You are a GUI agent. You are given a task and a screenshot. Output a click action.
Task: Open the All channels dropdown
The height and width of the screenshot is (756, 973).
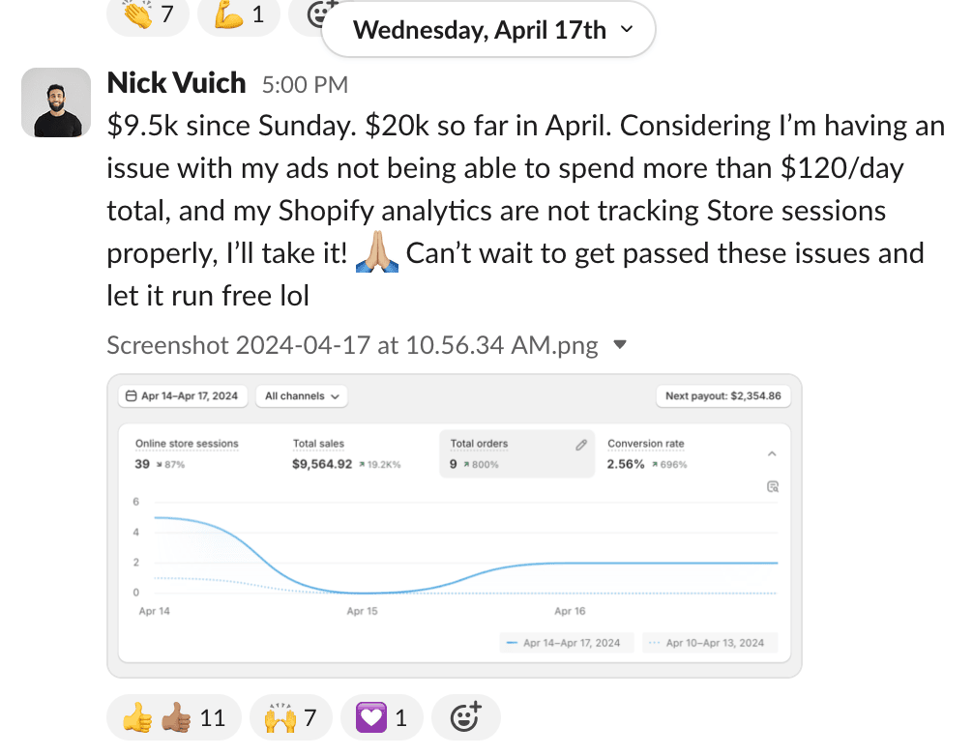[302, 396]
